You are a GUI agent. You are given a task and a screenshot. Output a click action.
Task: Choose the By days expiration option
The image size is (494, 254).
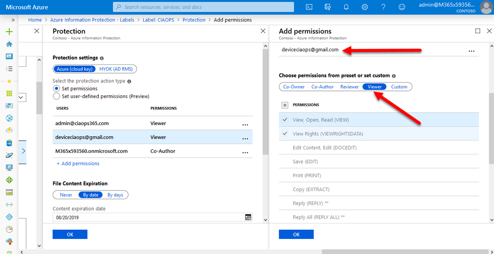click(x=115, y=195)
